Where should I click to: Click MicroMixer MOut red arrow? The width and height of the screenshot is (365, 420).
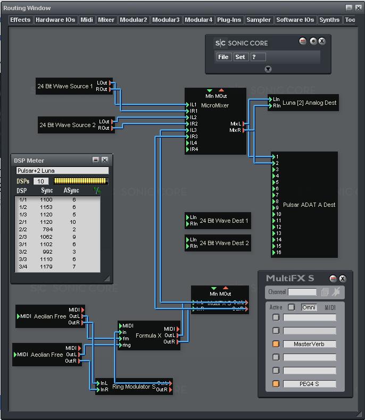click(221, 90)
